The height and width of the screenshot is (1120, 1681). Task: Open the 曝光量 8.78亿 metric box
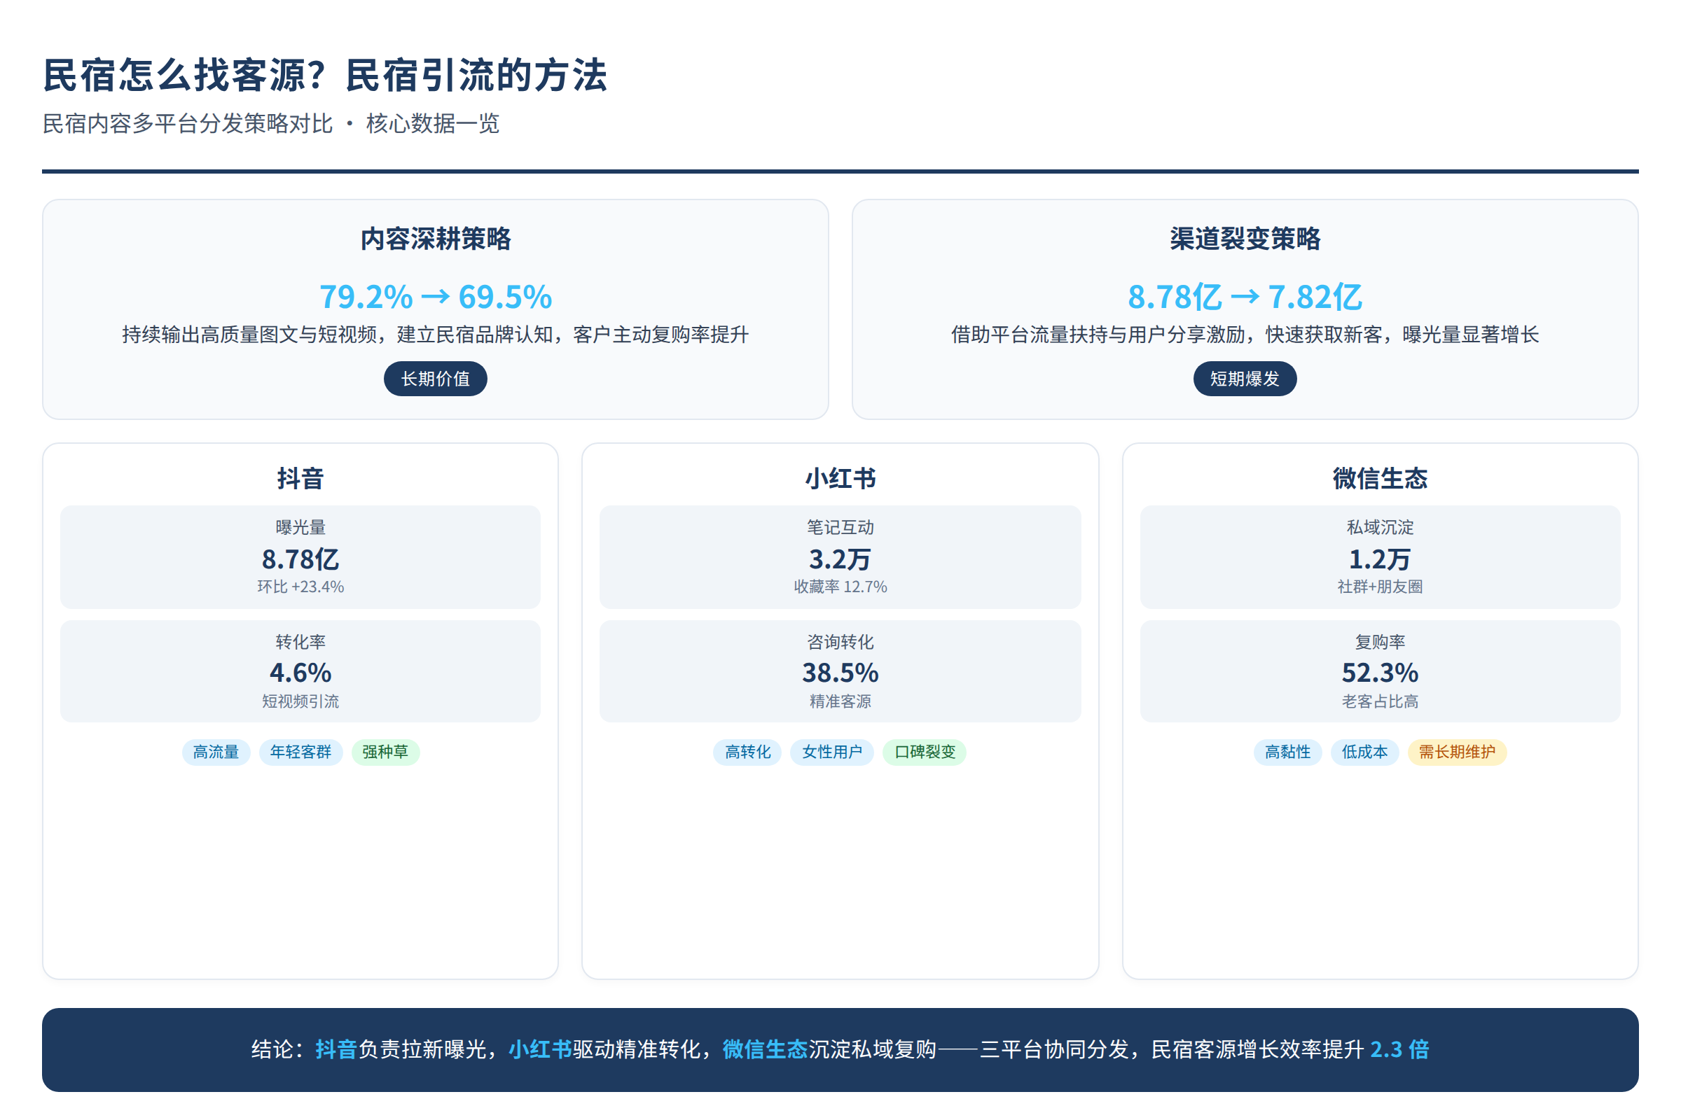300,557
